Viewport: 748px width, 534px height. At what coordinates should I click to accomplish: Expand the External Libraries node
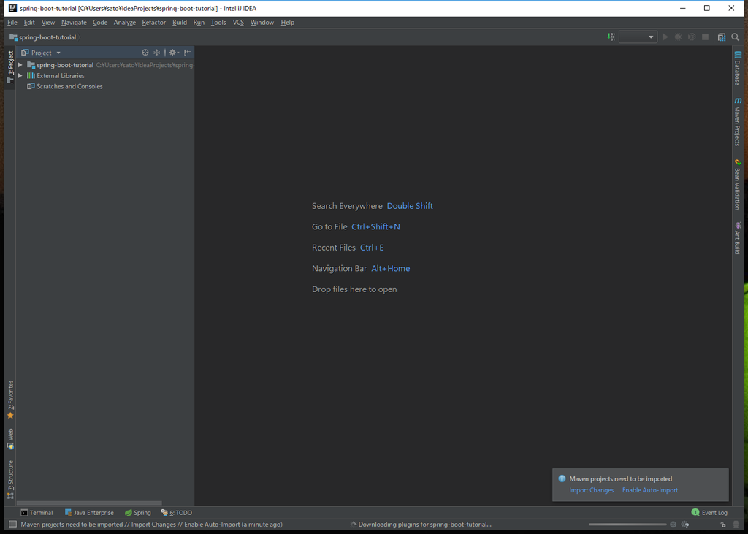[x=20, y=75]
